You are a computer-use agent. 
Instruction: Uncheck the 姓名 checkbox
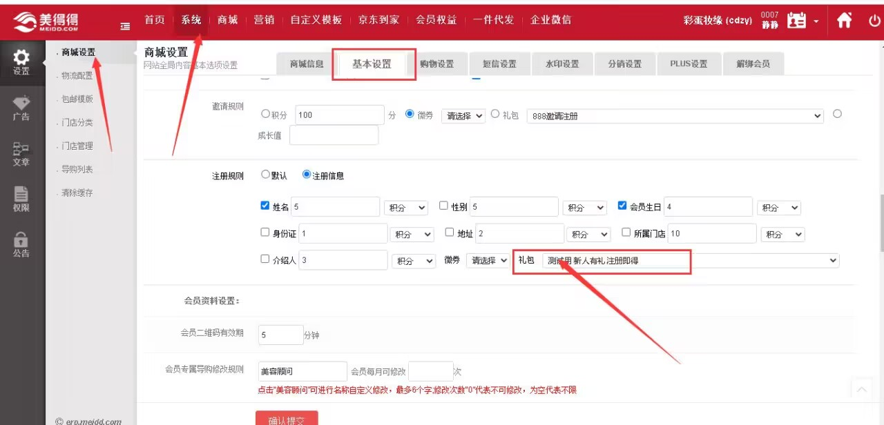(x=265, y=206)
